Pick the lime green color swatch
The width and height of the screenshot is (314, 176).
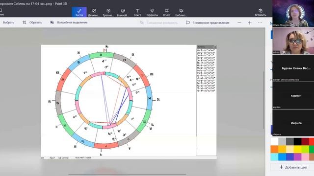pyautogui.click(x=305, y=149)
